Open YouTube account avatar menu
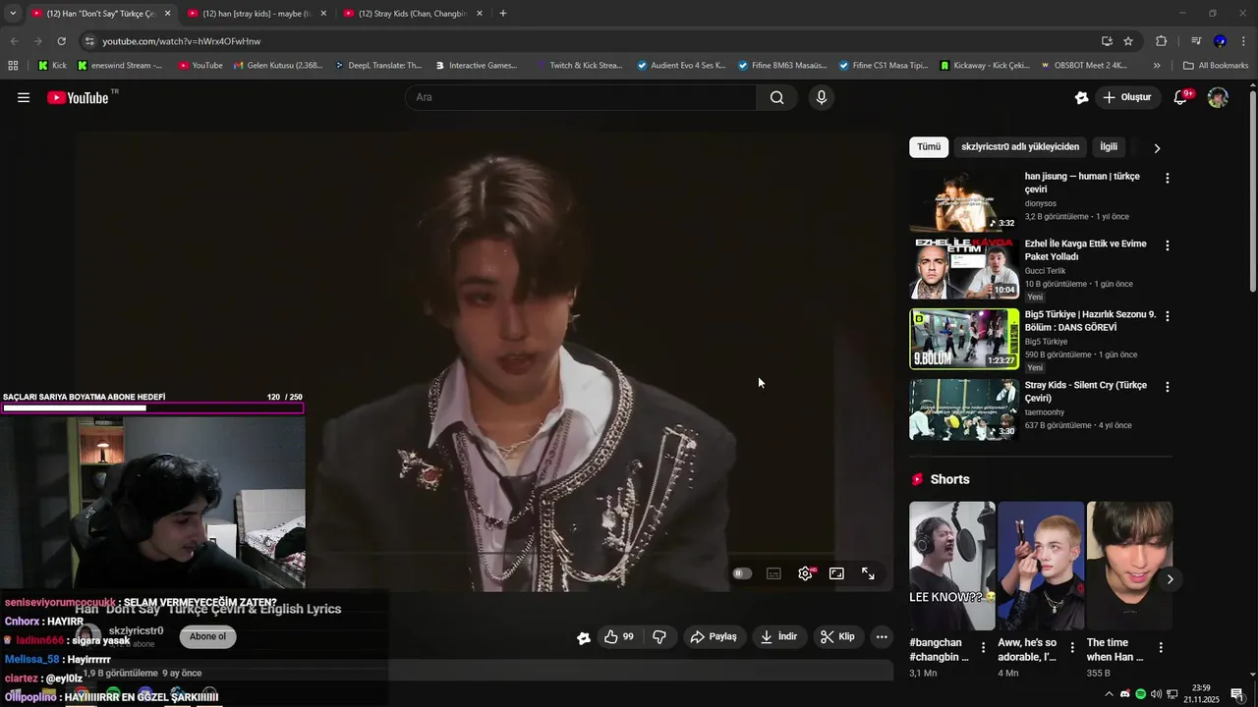Viewport: 1258px width, 707px height. (x=1218, y=97)
